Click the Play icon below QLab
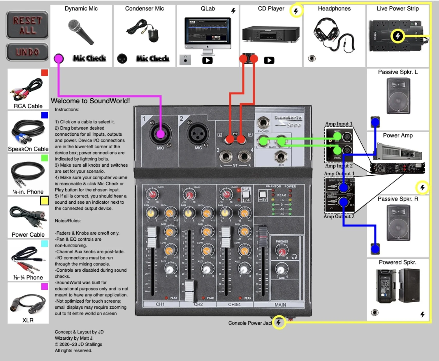The image size is (439, 361). [208, 61]
